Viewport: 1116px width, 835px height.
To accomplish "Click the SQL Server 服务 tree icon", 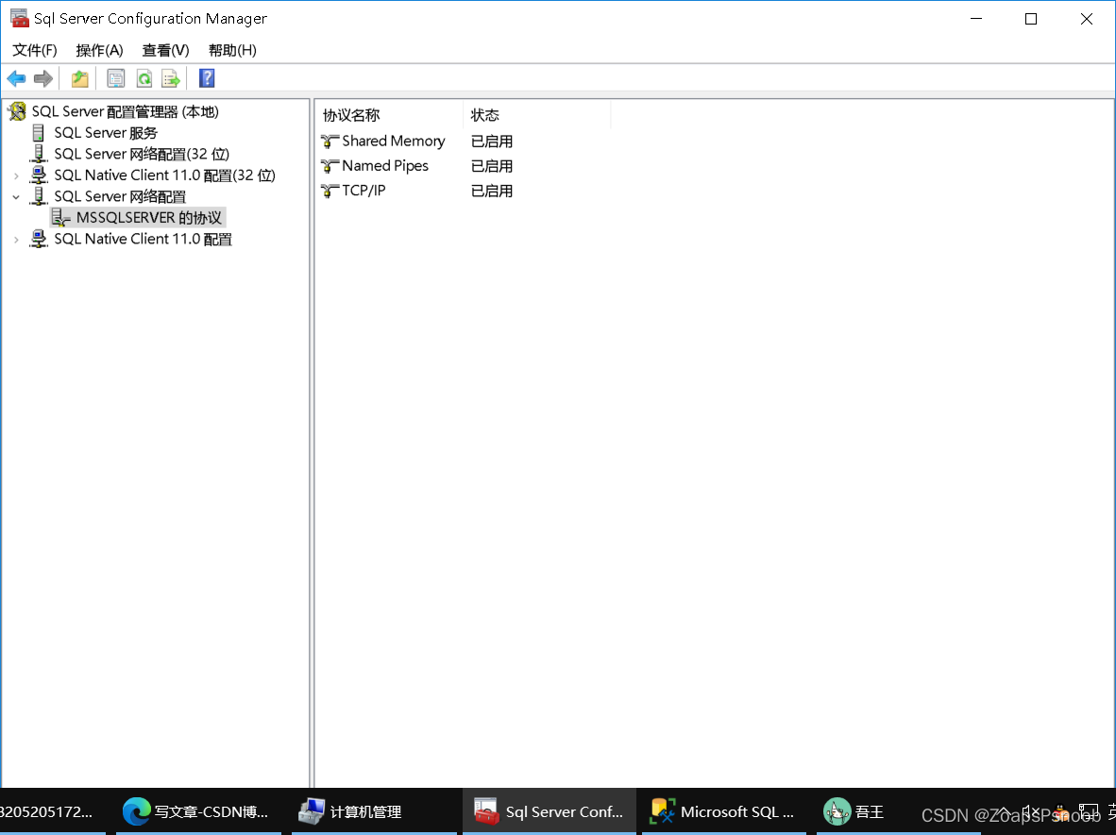I will point(39,133).
